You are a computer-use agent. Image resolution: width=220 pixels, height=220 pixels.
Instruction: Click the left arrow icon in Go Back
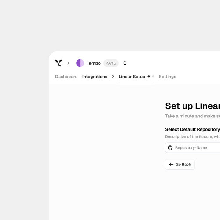click(171, 165)
